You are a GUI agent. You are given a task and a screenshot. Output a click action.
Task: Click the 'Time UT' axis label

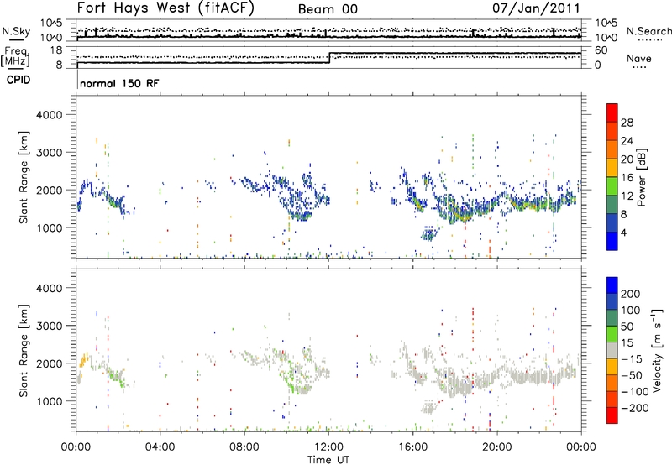328,460
